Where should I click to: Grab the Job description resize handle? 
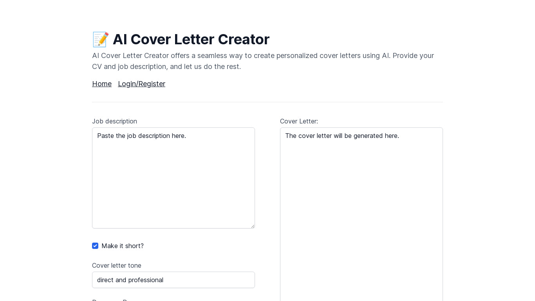click(x=253, y=226)
